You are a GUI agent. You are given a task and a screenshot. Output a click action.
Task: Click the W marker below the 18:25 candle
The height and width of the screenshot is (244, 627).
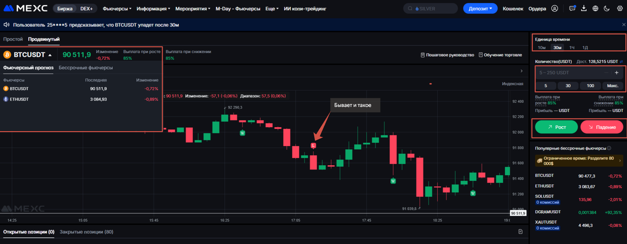[473, 193]
